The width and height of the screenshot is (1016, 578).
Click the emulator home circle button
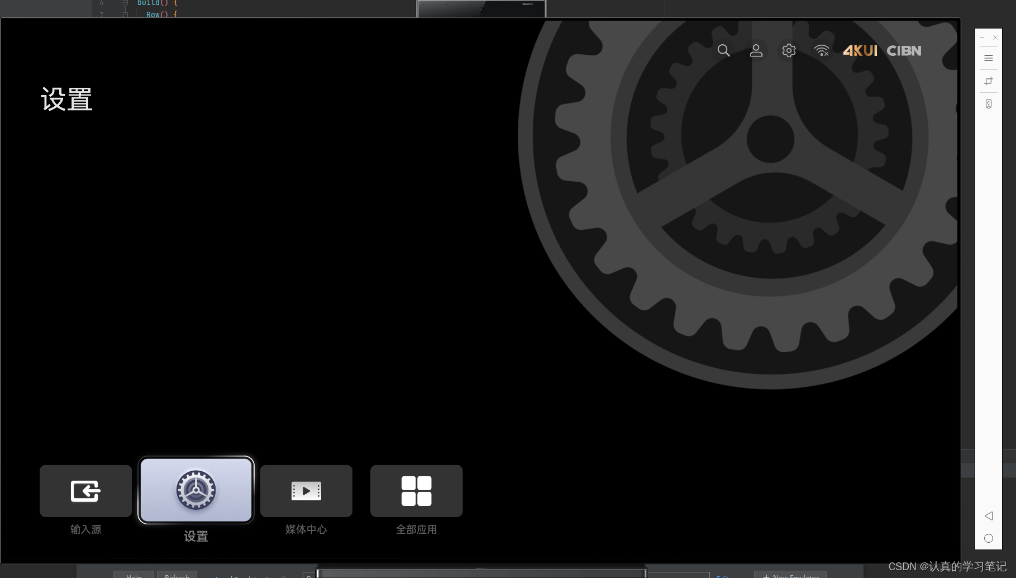989,538
